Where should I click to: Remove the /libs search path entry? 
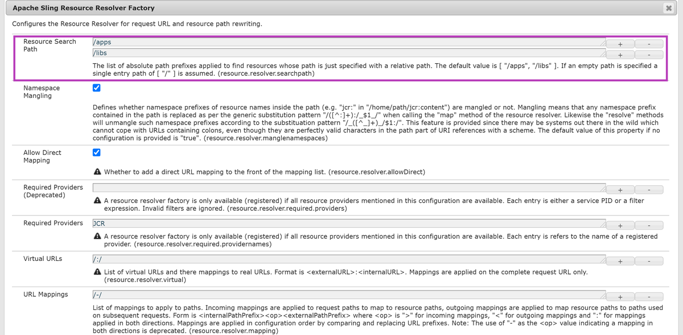649,55
